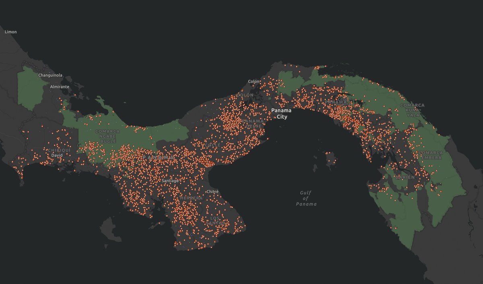Screen dimensions: 483x284
Task: Click the Chitré city label
Action: 212,192
